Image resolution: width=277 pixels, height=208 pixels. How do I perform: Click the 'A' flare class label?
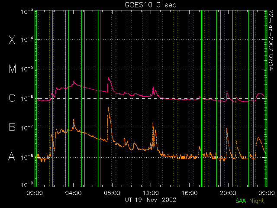click(x=12, y=156)
